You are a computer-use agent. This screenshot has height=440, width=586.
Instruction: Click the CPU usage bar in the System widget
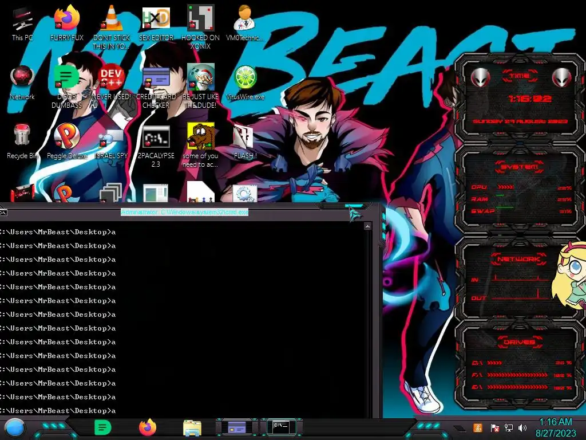(x=505, y=187)
